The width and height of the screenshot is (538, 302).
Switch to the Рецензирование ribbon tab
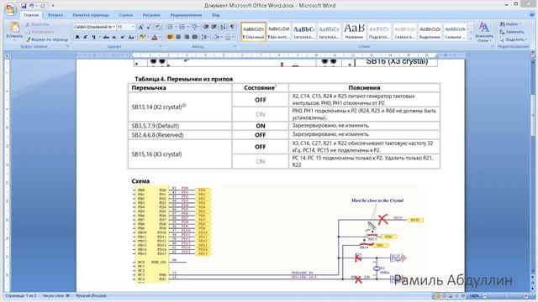pos(186,15)
